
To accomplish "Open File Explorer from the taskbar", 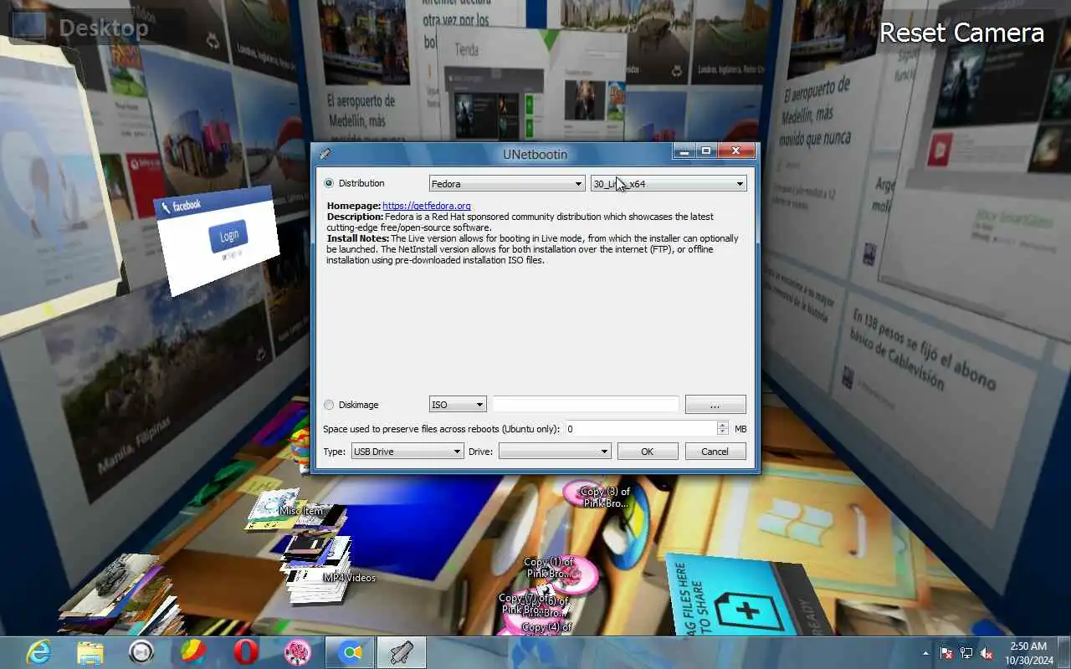I will pyautogui.click(x=90, y=652).
